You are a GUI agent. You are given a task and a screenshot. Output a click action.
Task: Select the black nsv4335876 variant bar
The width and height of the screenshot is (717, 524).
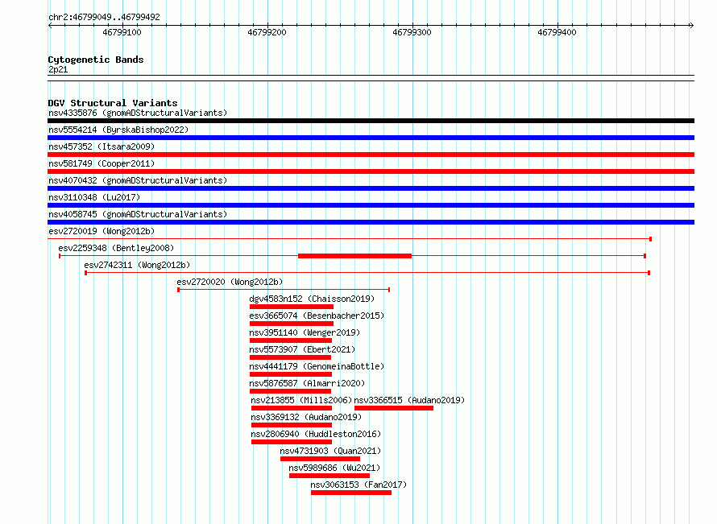tap(371, 121)
